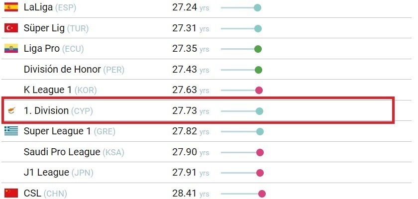This screenshot has width=418, height=199.
Task: Click the teal slider dot for LaLiga
Action: click(x=257, y=8)
